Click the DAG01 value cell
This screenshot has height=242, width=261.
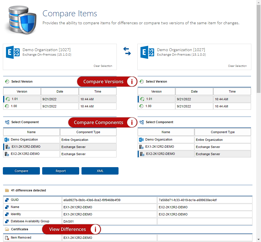[109, 221]
